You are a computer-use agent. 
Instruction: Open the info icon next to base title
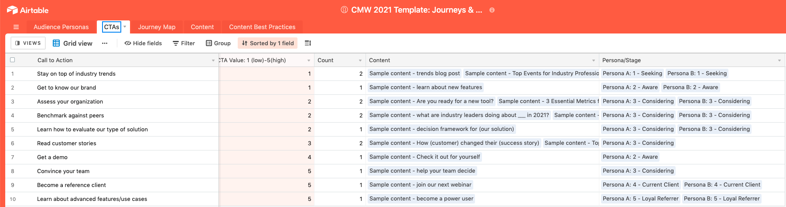[492, 10]
